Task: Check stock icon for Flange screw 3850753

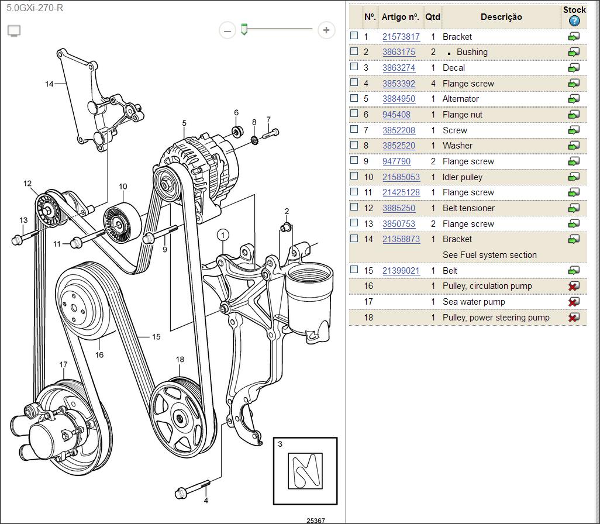Action: [x=574, y=223]
